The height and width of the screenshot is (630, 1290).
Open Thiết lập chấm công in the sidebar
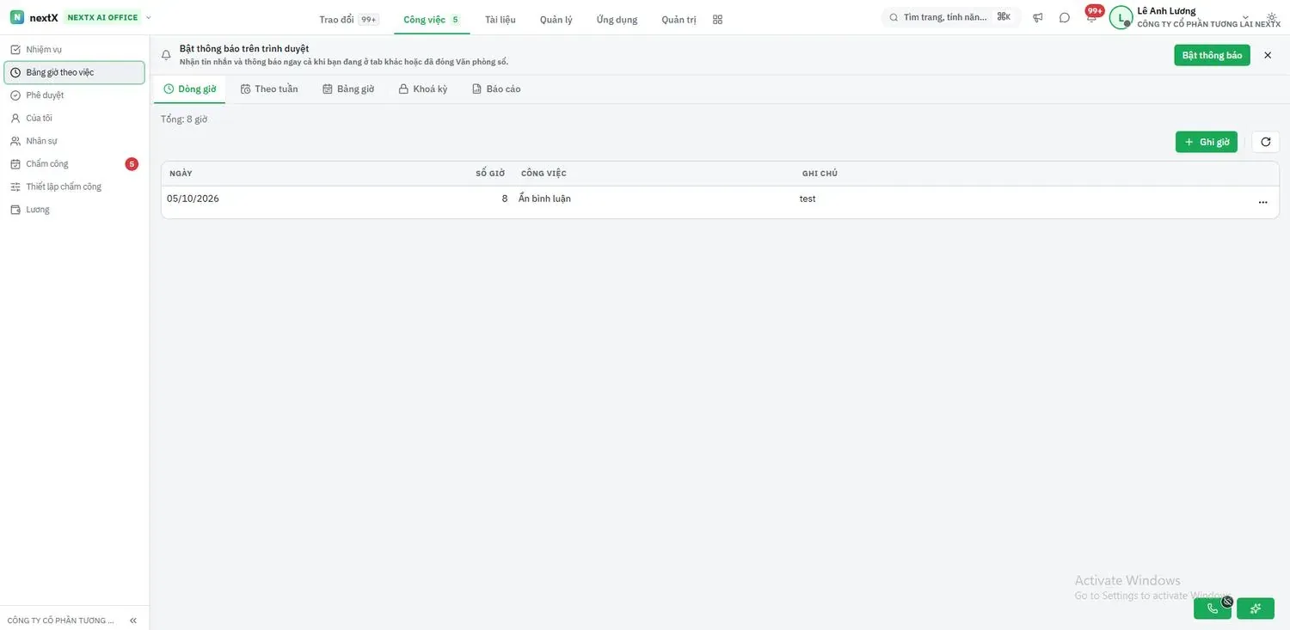coord(74,187)
